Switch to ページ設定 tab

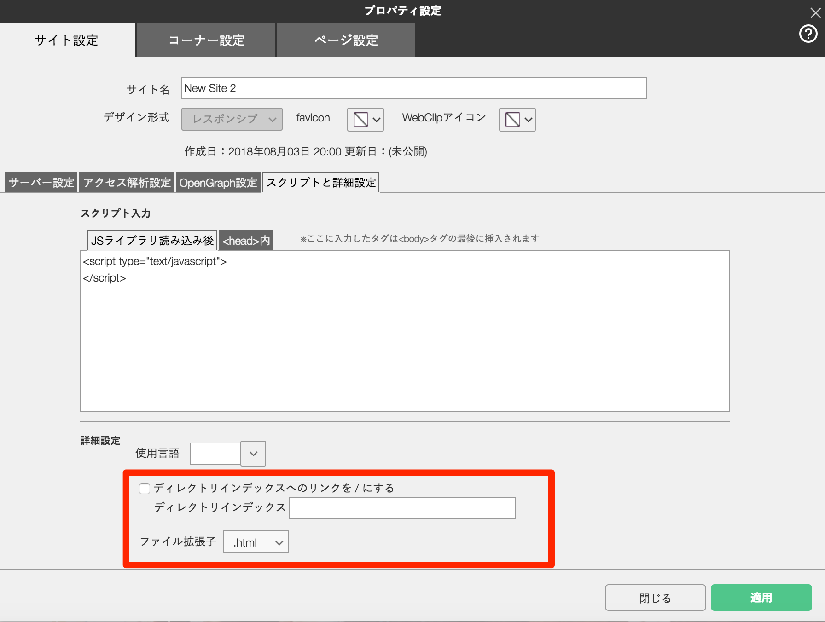[x=346, y=40]
